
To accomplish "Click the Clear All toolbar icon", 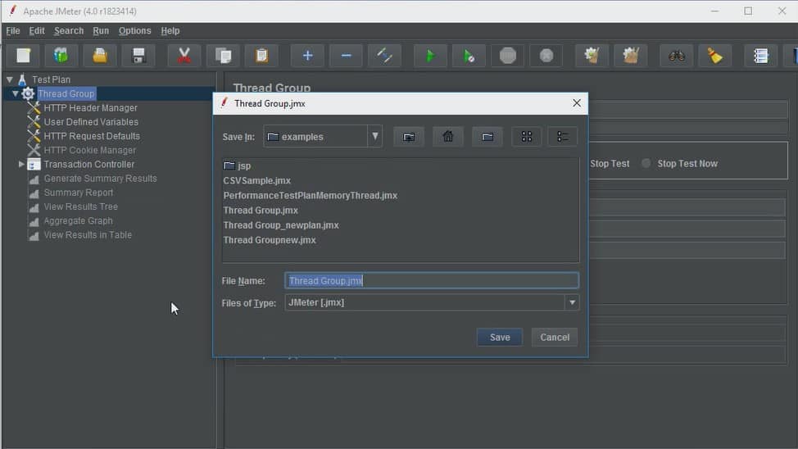I will coord(631,56).
